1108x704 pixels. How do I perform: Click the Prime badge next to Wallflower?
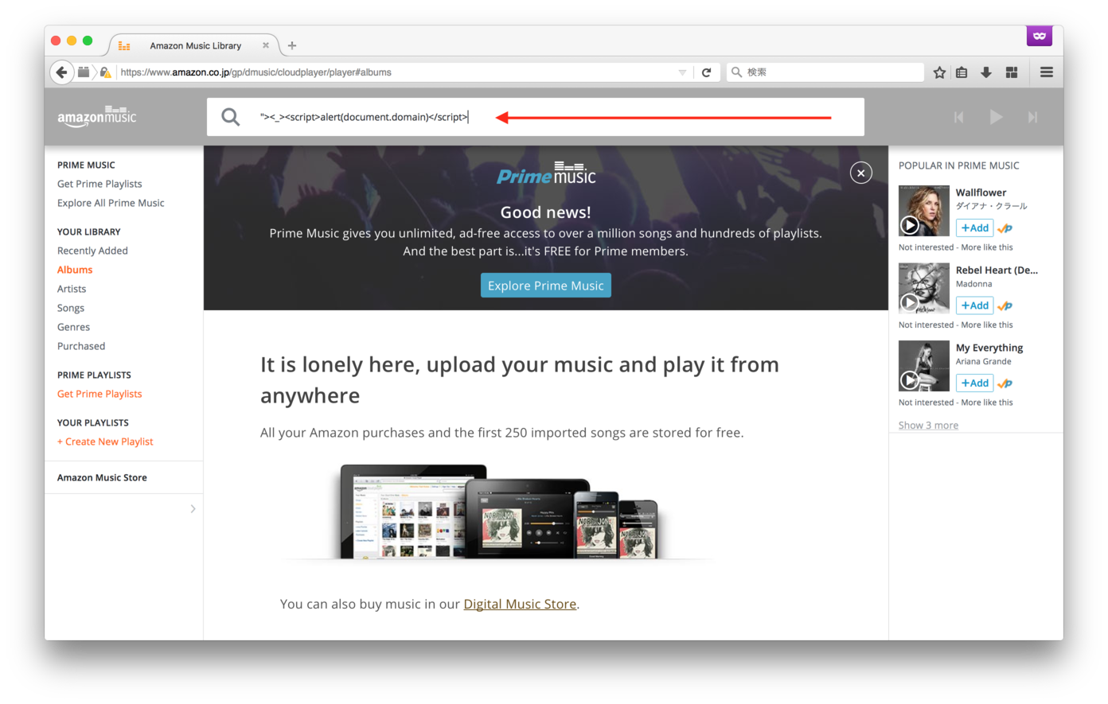coord(1005,228)
